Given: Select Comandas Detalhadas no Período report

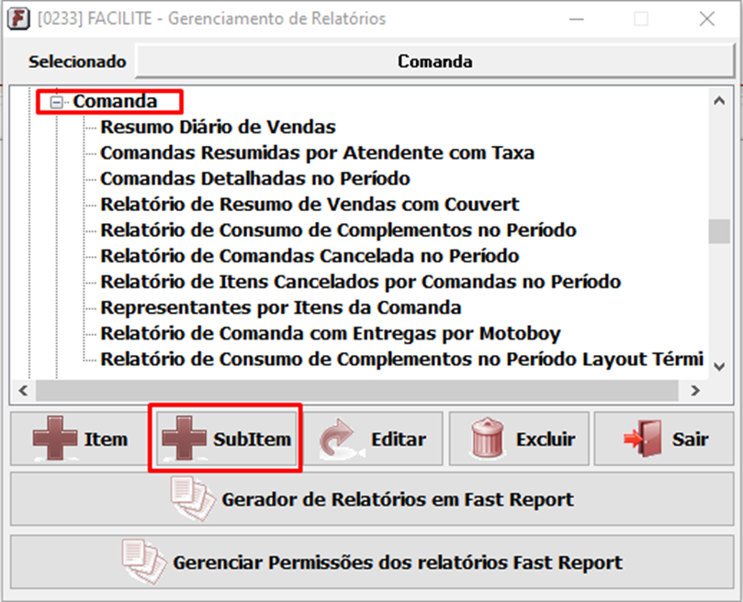Looking at the screenshot, I should [x=254, y=179].
